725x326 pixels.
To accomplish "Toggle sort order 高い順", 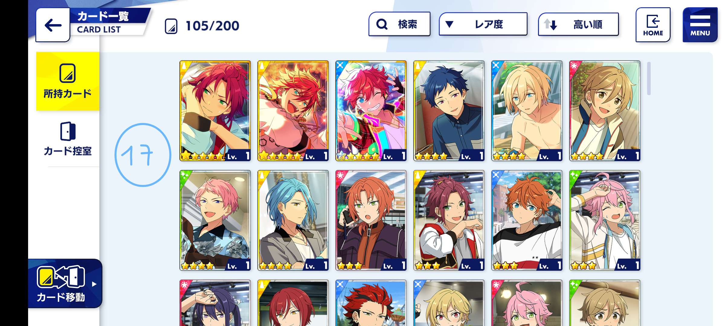I will [578, 24].
